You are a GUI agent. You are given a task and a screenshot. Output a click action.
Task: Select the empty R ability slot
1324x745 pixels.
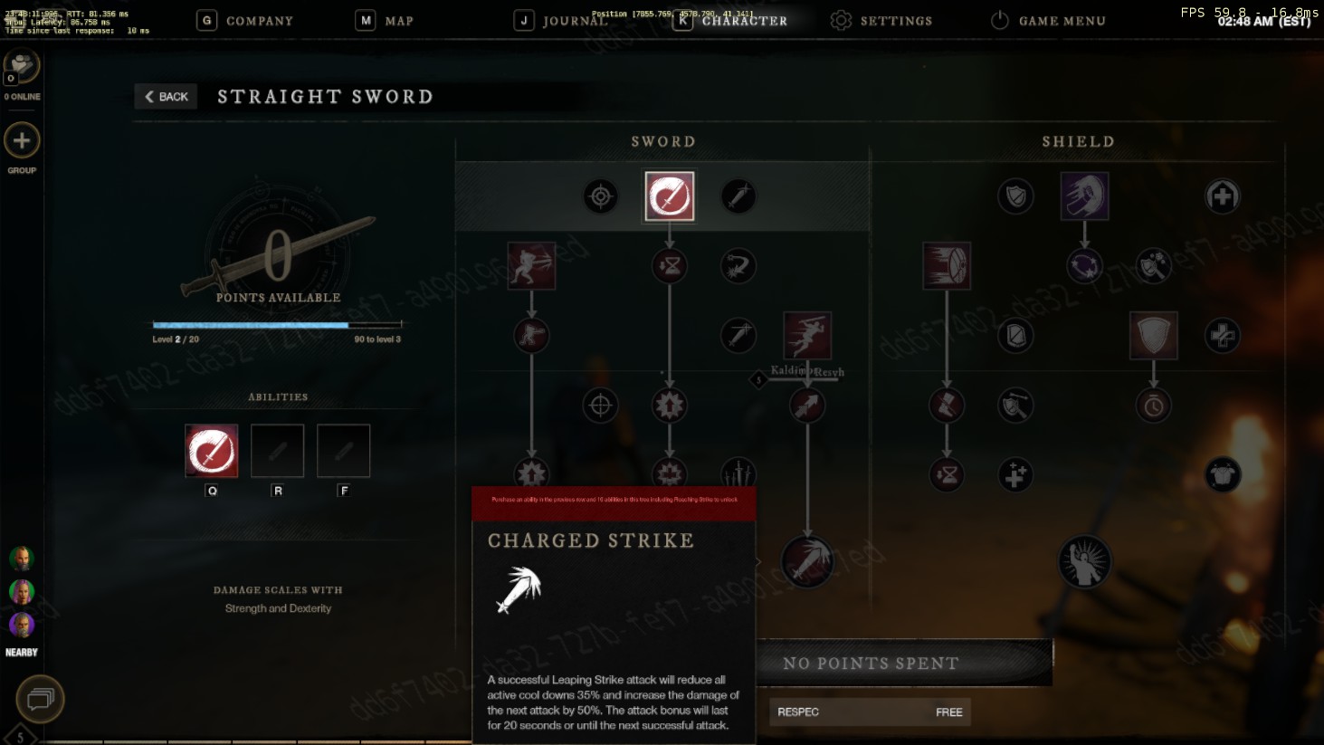[277, 450]
